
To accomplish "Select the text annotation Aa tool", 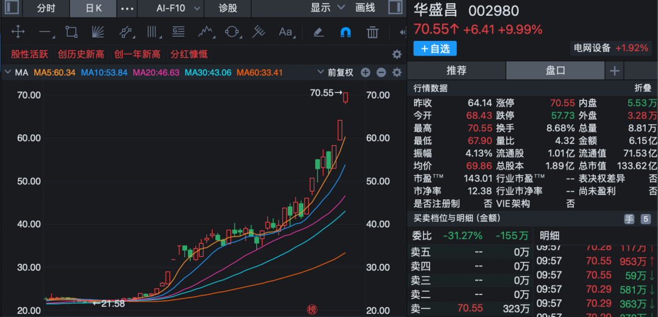I will pyautogui.click(x=285, y=32).
